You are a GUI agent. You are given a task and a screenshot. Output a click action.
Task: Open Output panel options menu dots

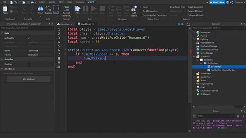[243, 116]
